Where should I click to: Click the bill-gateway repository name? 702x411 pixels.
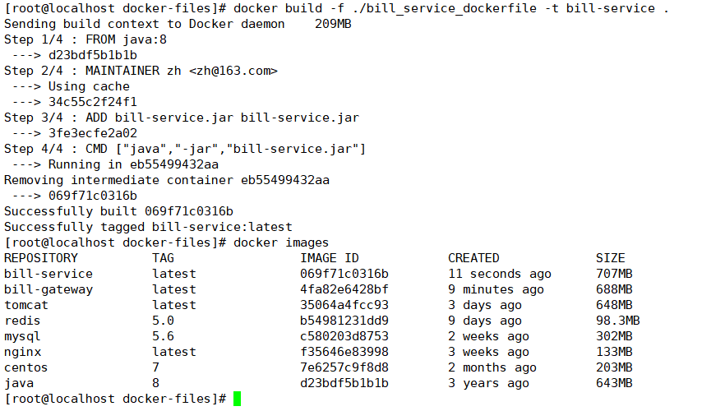[48, 289]
